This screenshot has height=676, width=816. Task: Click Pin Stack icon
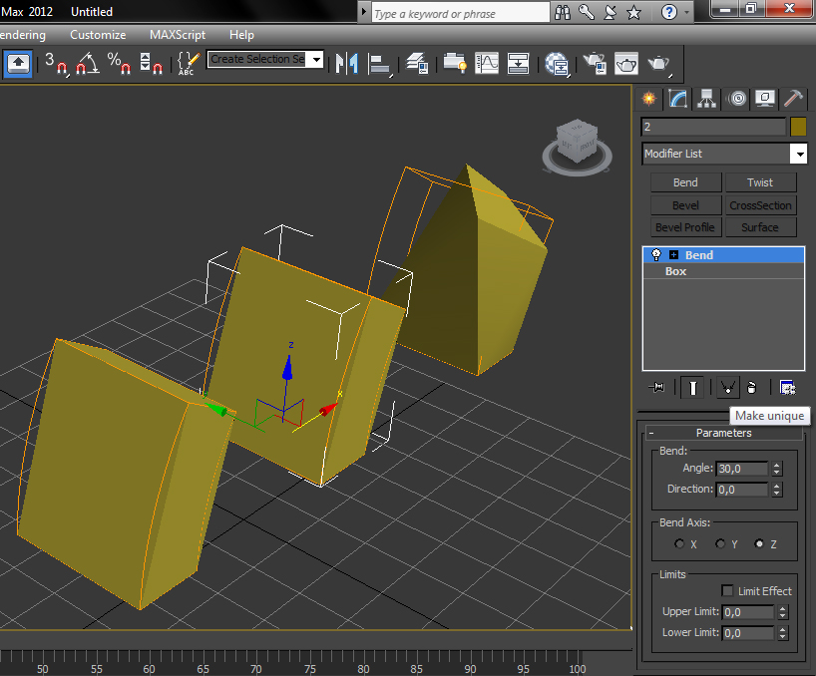656,388
